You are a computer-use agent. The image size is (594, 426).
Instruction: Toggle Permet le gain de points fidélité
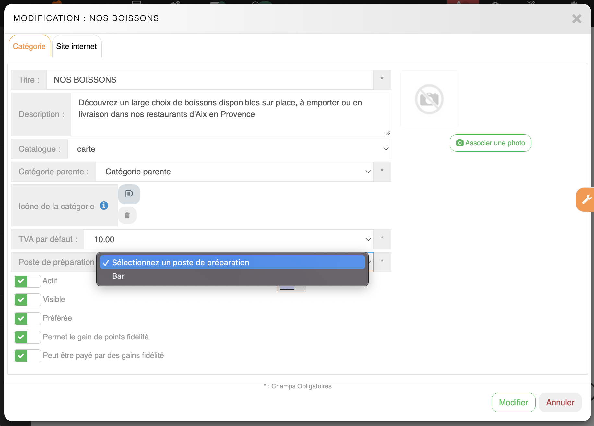[x=27, y=337]
